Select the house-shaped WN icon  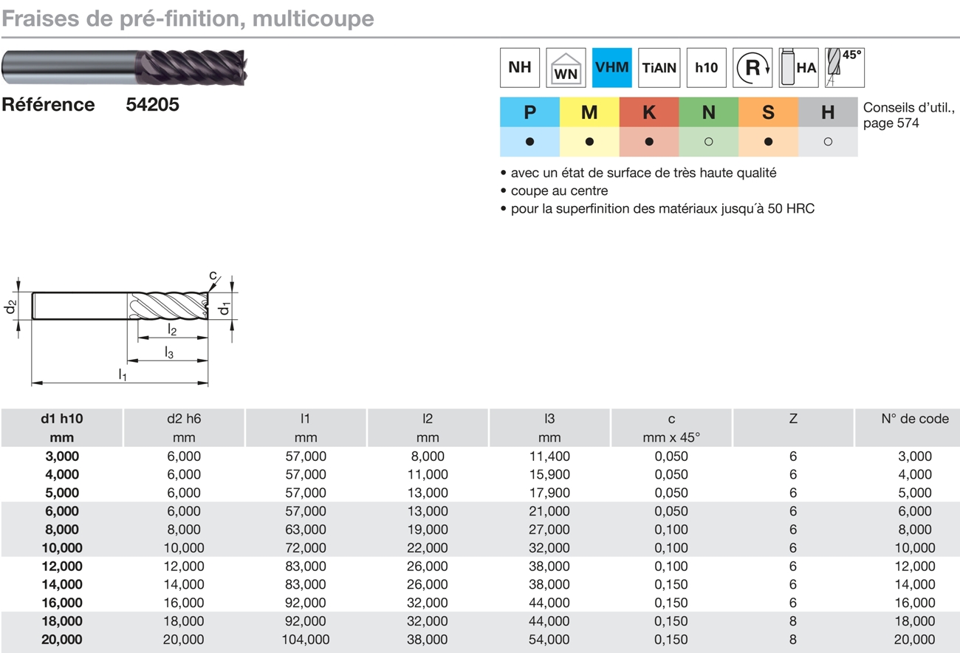(566, 67)
